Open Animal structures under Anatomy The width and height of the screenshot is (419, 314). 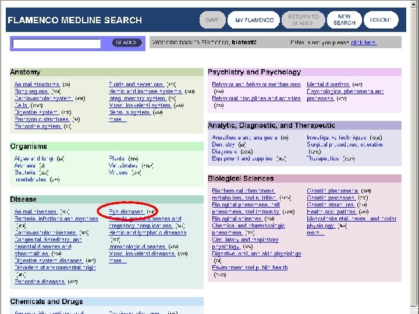pos(38,84)
